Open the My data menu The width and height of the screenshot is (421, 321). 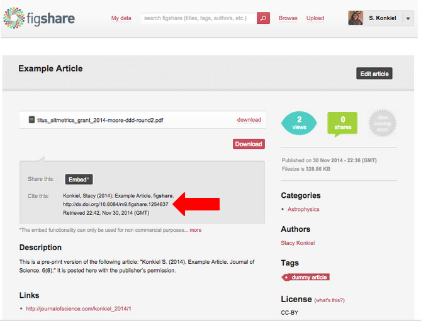tap(121, 18)
